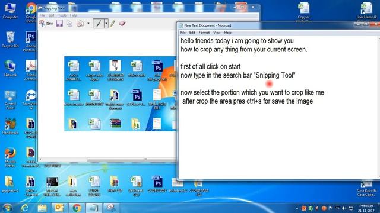Click the captured snip image in Snipping Tool
380x213 pixels.
pyautogui.click(x=120, y=93)
